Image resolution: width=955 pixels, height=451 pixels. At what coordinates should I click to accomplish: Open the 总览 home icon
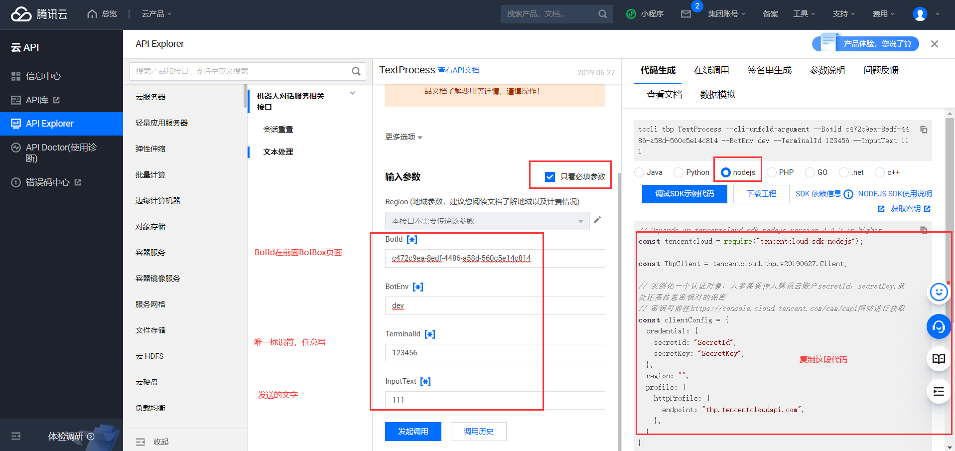92,14
